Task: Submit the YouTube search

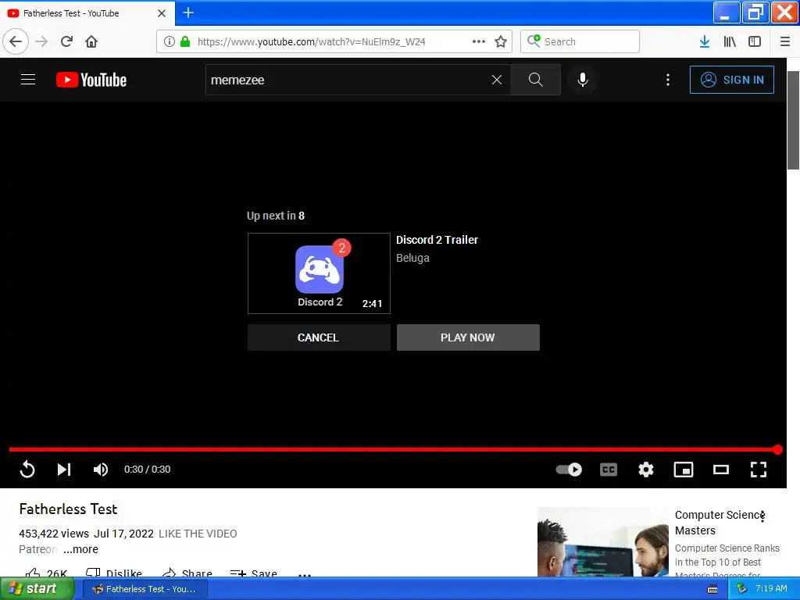Action: [536, 80]
